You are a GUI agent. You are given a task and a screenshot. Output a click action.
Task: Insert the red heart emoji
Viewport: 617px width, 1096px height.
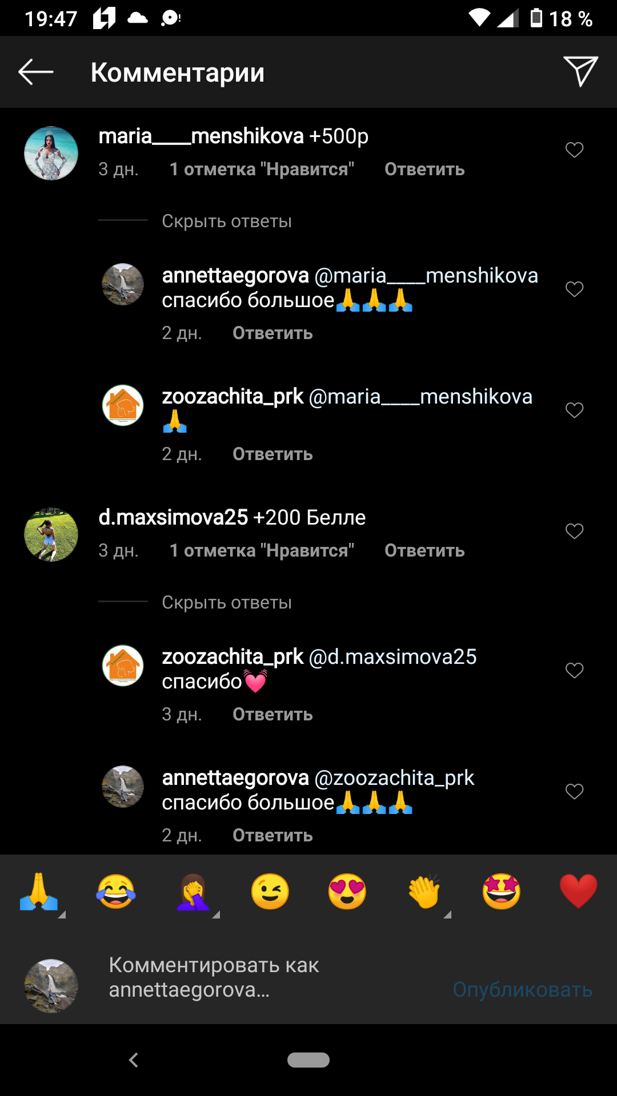(579, 891)
